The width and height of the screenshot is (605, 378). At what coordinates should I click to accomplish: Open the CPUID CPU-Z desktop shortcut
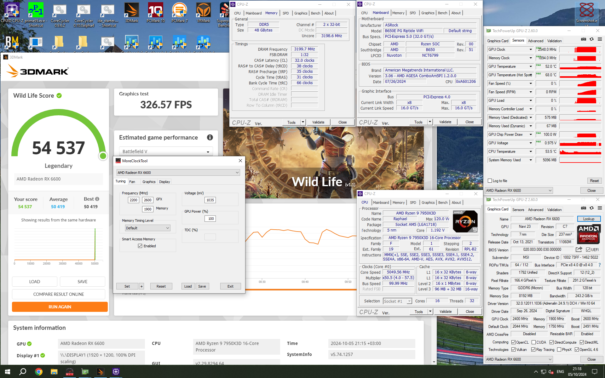pos(12,13)
